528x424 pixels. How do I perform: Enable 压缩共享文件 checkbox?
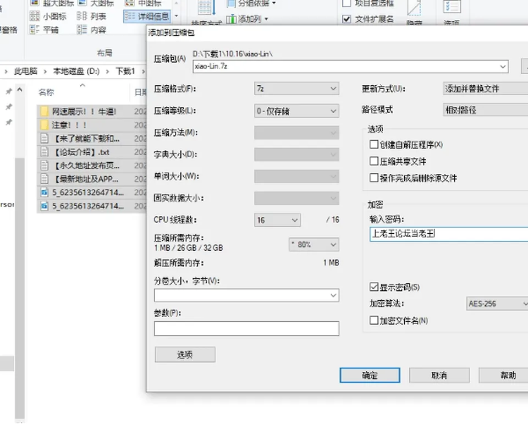(374, 161)
